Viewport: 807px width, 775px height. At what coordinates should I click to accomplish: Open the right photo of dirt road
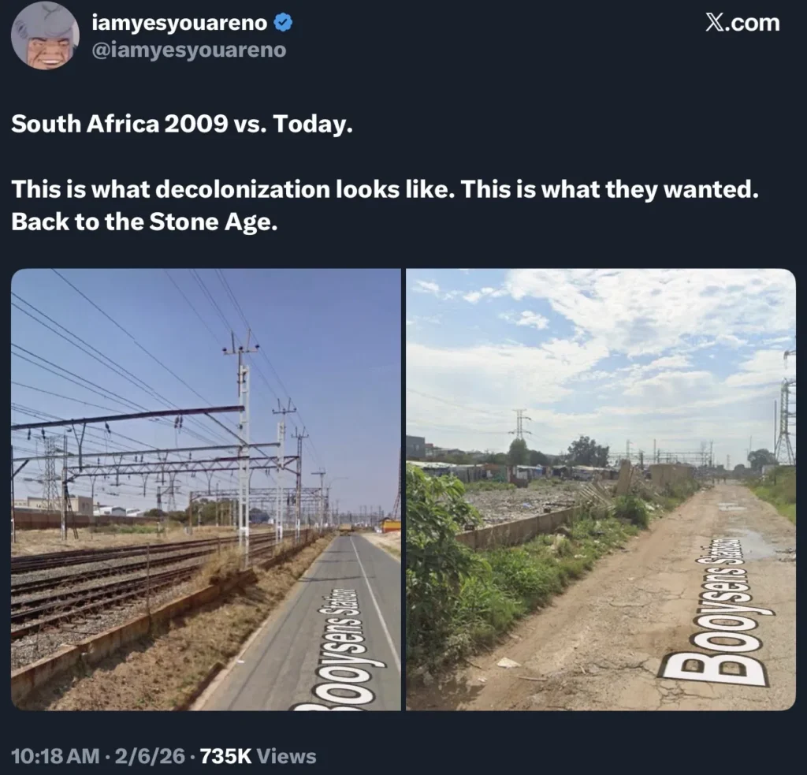601,489
